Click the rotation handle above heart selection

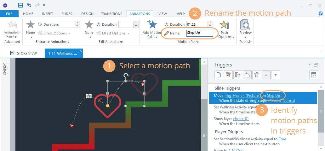(x=126, y=75)
